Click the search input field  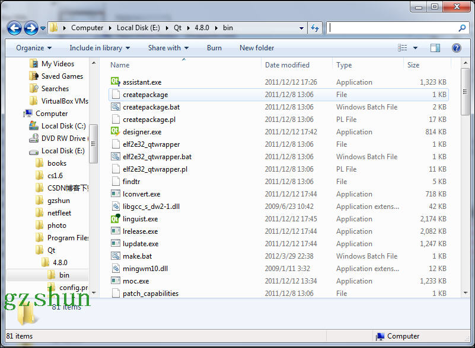point(391,28)
